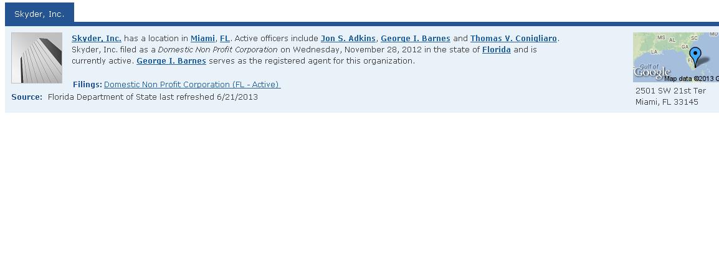
Task: Click the Miami, FL 33145 address line
Action: [x=667, y=102]
